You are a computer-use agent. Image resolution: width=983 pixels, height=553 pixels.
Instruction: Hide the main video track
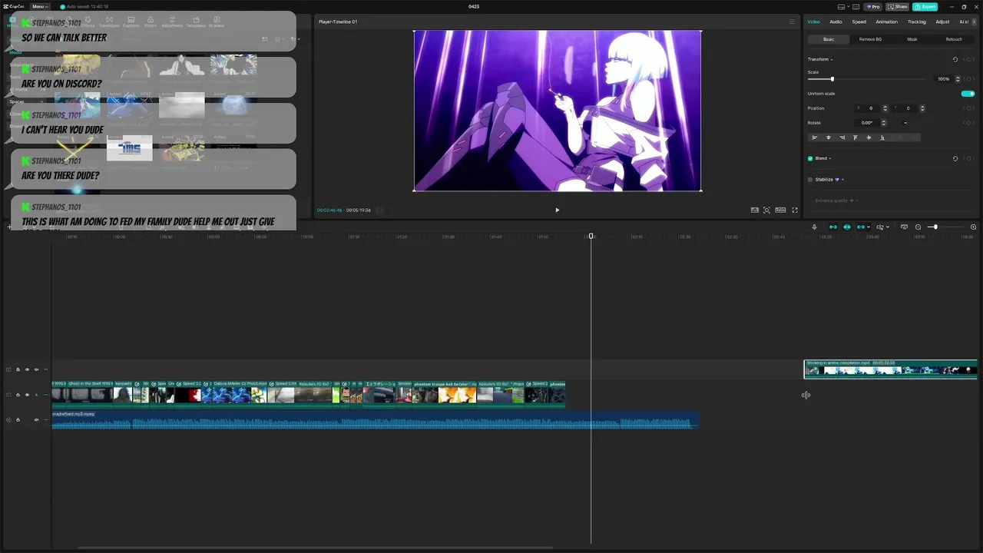27,395
